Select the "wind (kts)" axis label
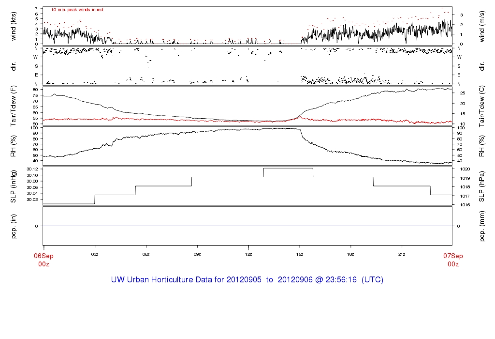The image size is (495, 339). click(x=13, y=27)
